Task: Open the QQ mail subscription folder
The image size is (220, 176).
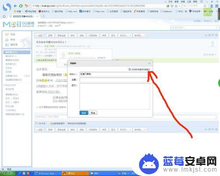Action: (x=14, y=80)
